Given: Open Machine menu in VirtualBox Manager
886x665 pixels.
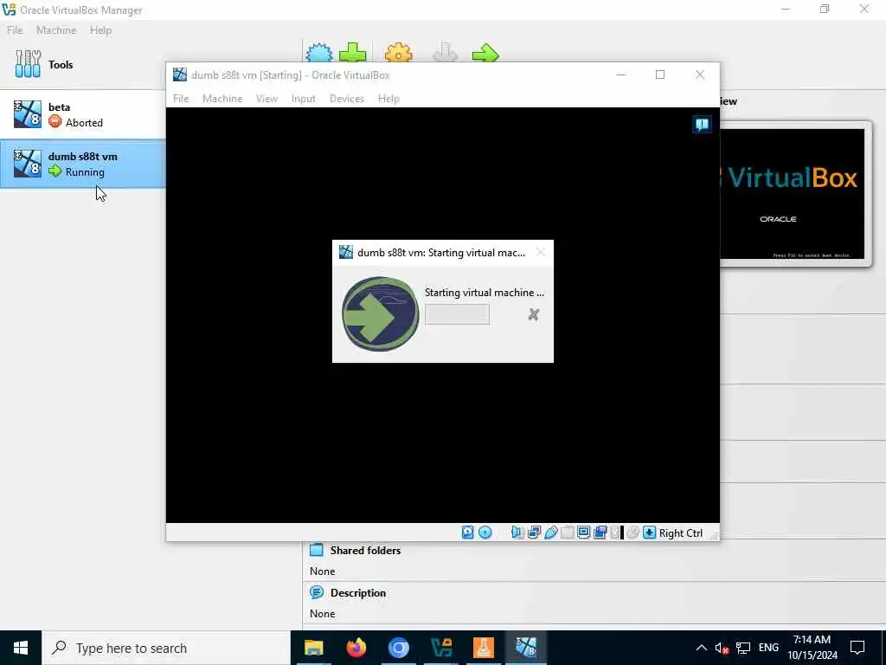Looking at the screenshot, I should (x=56, y=30).
